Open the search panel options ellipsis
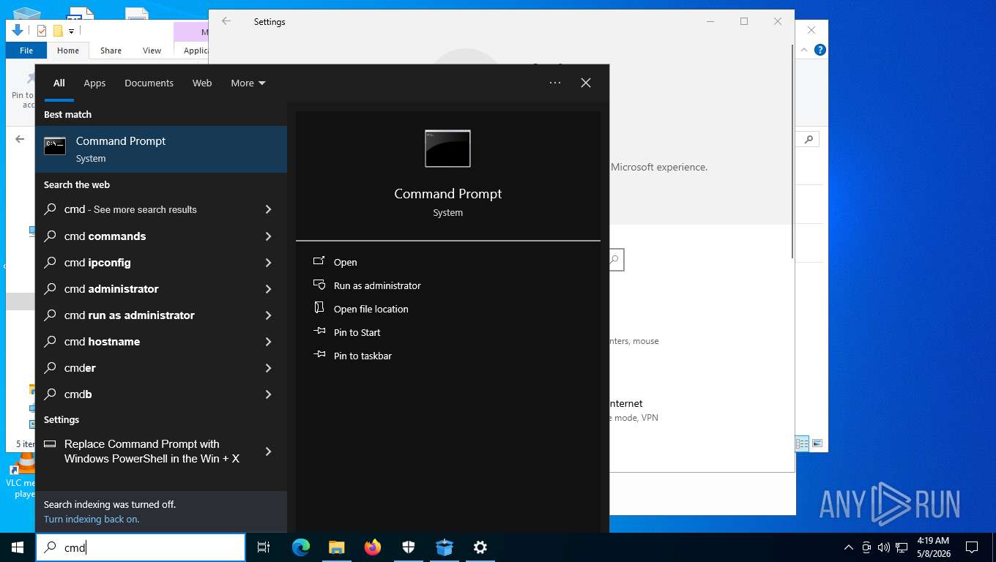The width and height of the screenshot is (996, 562). click(x=555, y=83)
